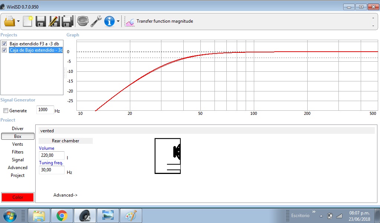Open project folder icon
The image size is (380, 223).
click(x=9, y=21)
